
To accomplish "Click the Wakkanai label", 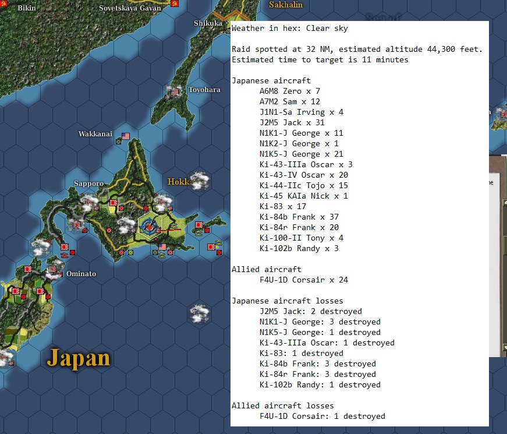I will 96,133.
